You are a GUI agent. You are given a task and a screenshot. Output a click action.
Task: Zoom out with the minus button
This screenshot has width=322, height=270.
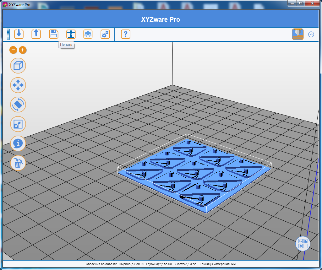13,50
